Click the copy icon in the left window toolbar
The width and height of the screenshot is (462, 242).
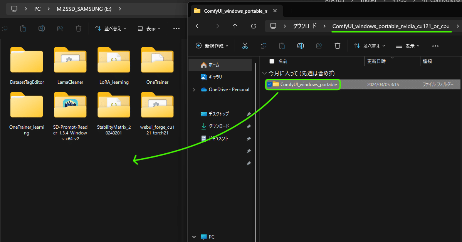pyautogui.click(x=4, y=28)
